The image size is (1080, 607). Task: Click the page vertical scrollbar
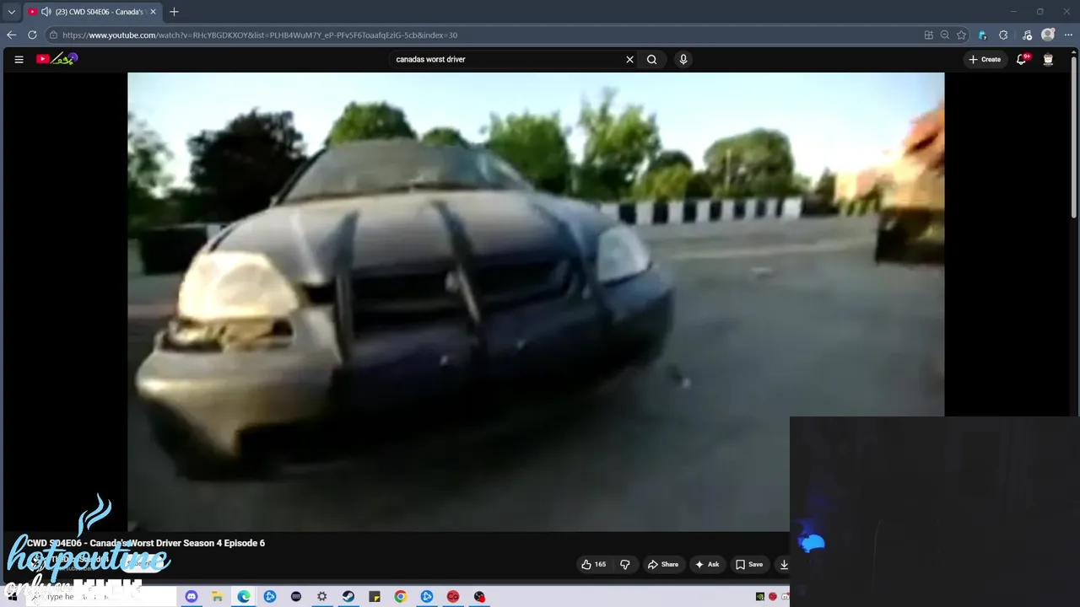coord(1074,139)
